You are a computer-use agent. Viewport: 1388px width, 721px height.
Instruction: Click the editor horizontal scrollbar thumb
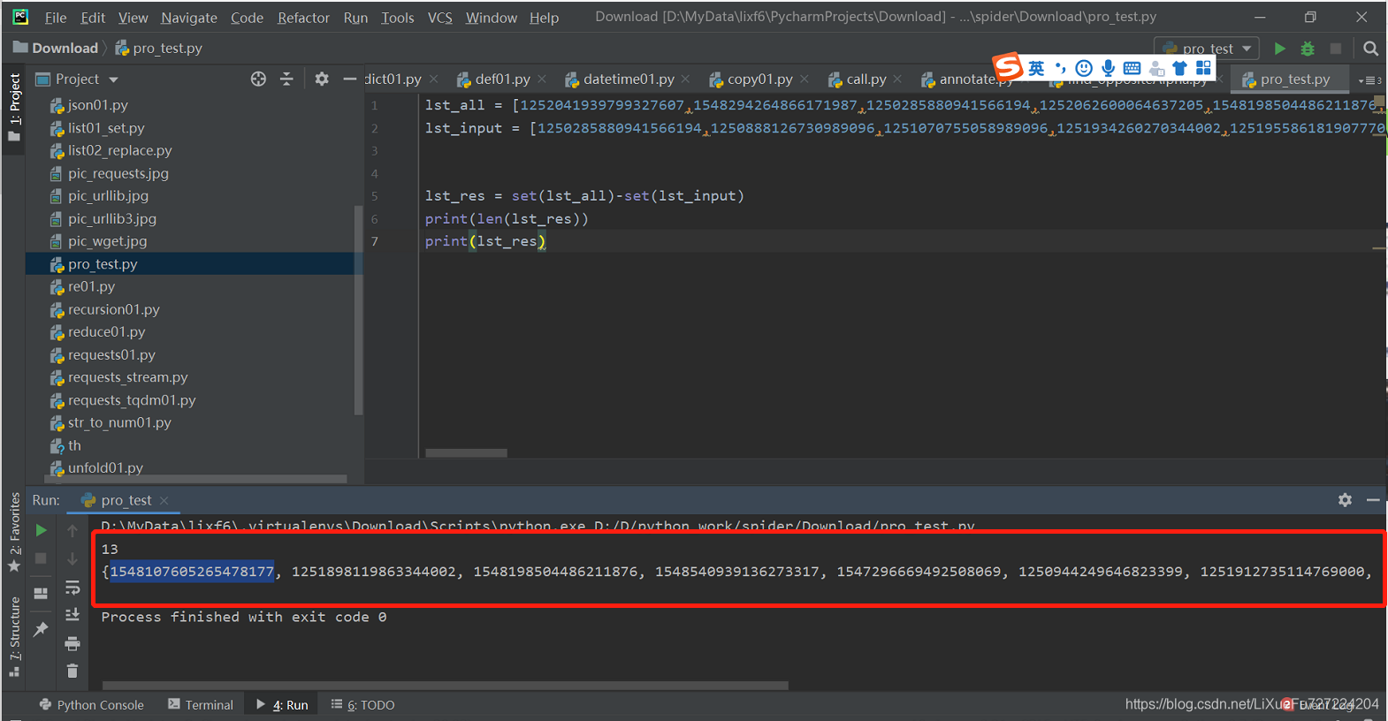point(466,453)
